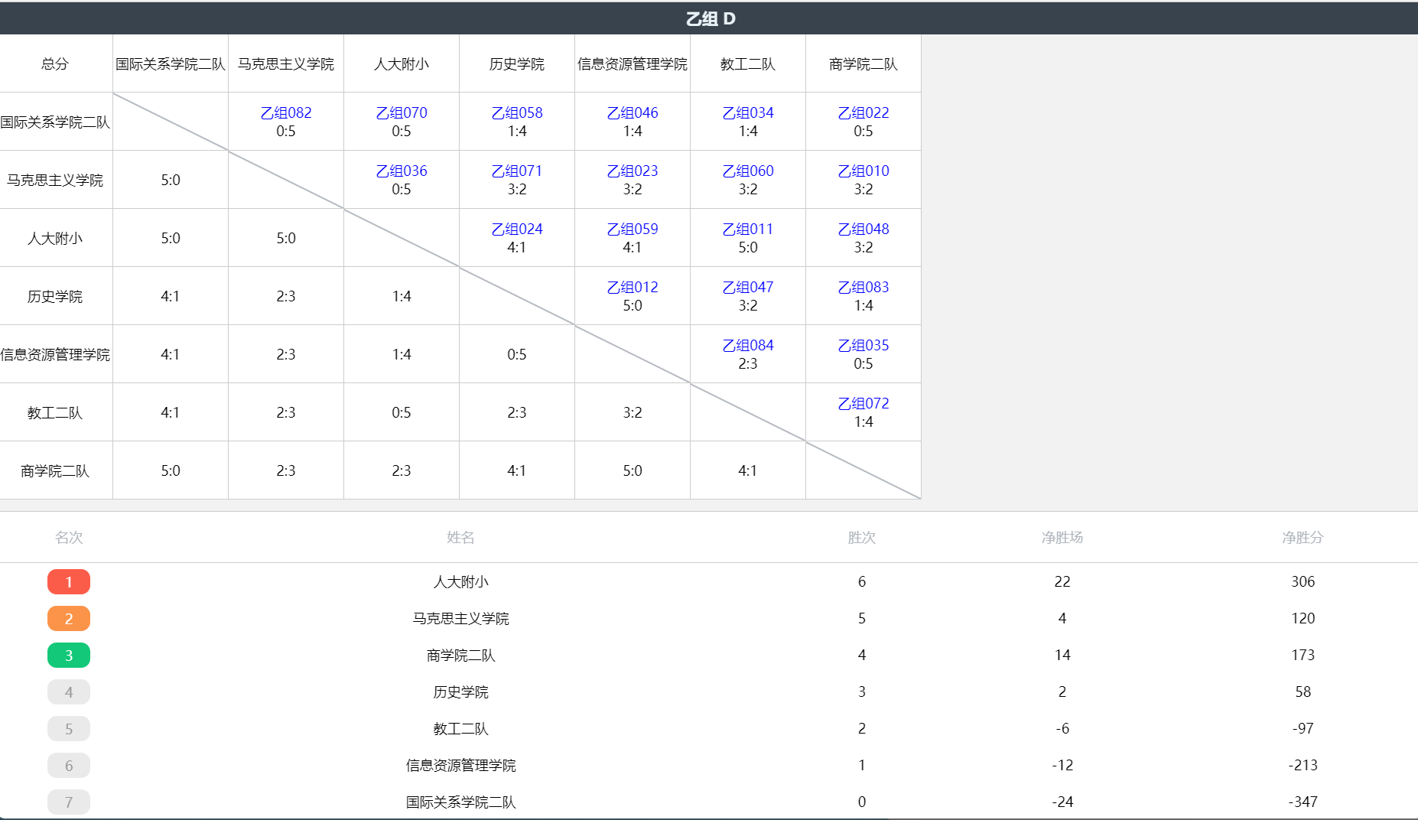Open match link 乙组022
Image resolution: width=1418 pixels, height=820 pixels.
863,112
